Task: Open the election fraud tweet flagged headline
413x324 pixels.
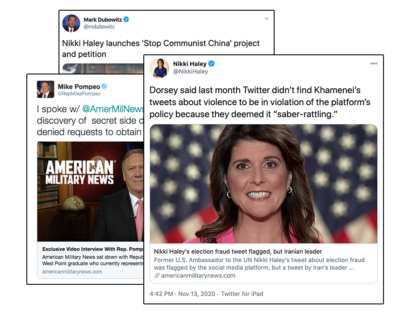Action: (238, 251)
